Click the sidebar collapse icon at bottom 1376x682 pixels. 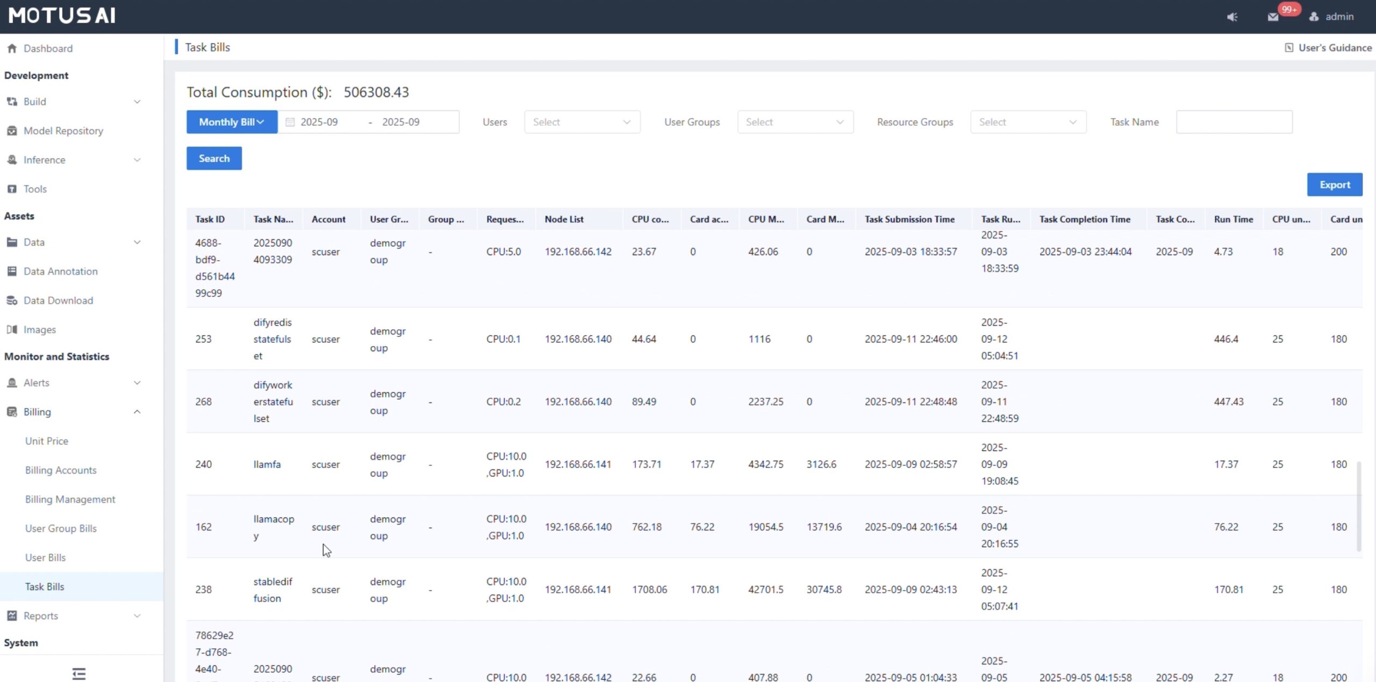79,673
